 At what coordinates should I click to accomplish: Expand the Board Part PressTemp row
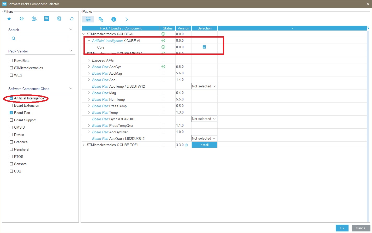(x=89, y=106)
